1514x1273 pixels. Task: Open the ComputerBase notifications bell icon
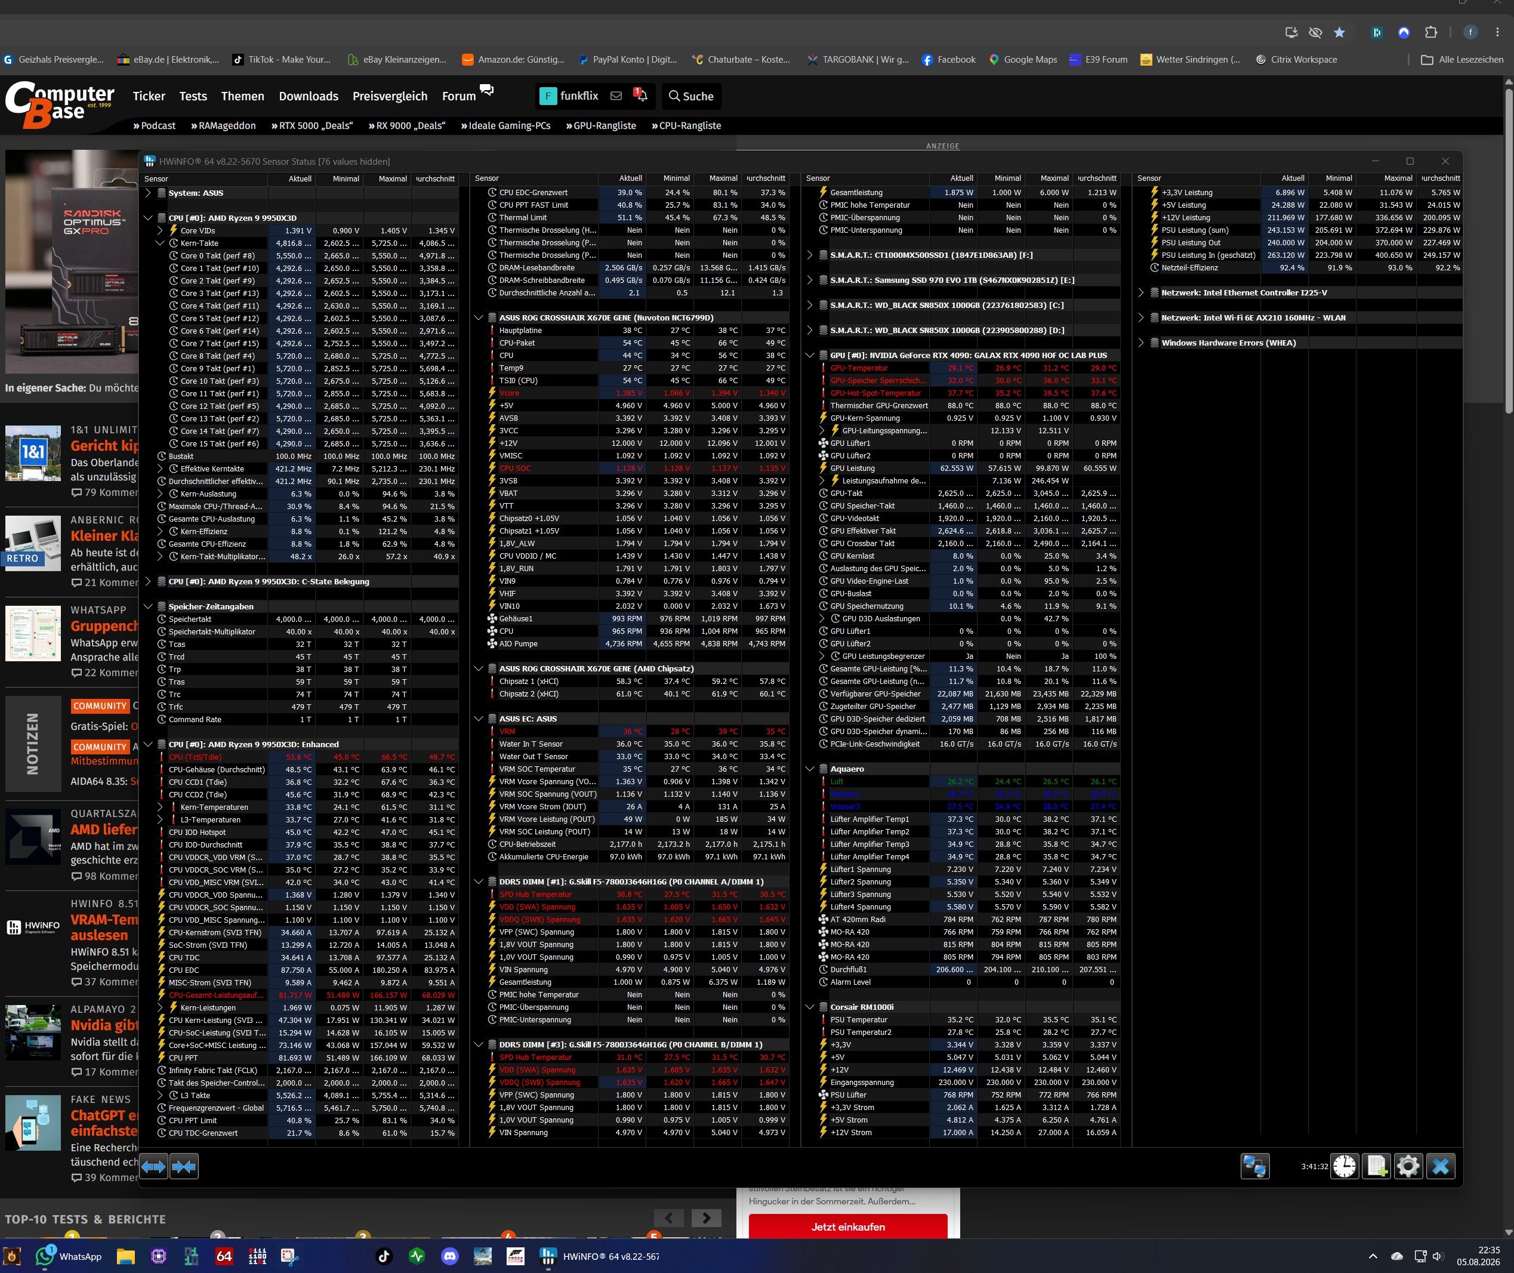tap(640, 95)
